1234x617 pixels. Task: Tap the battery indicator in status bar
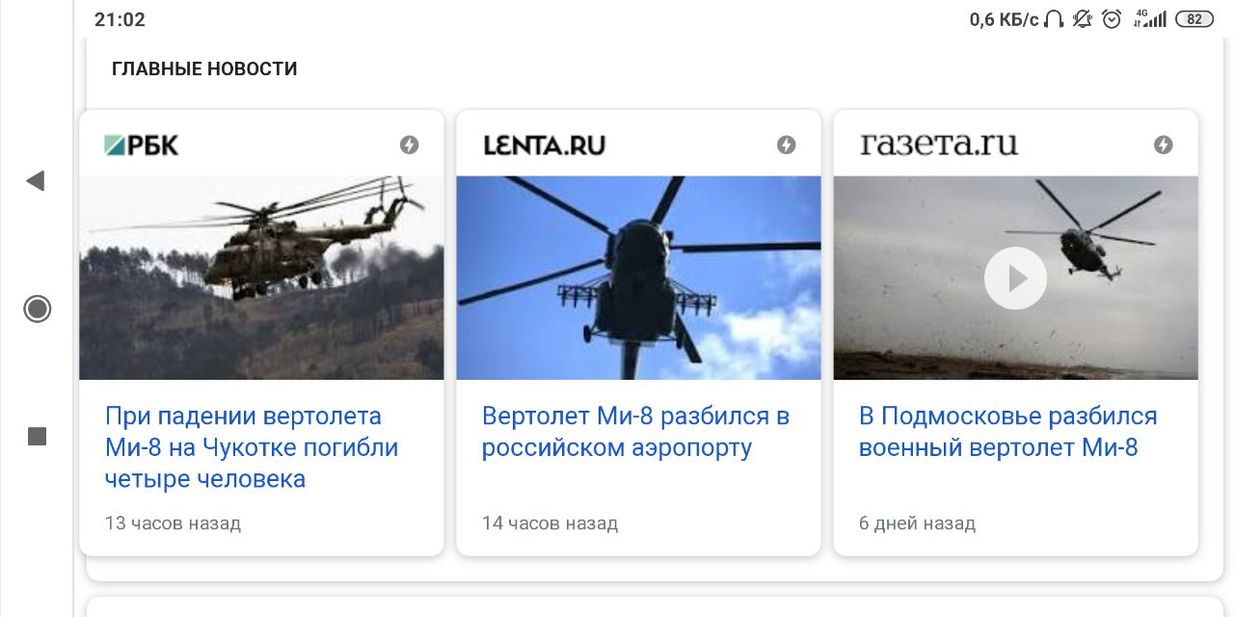click(x=1194, y=19)
